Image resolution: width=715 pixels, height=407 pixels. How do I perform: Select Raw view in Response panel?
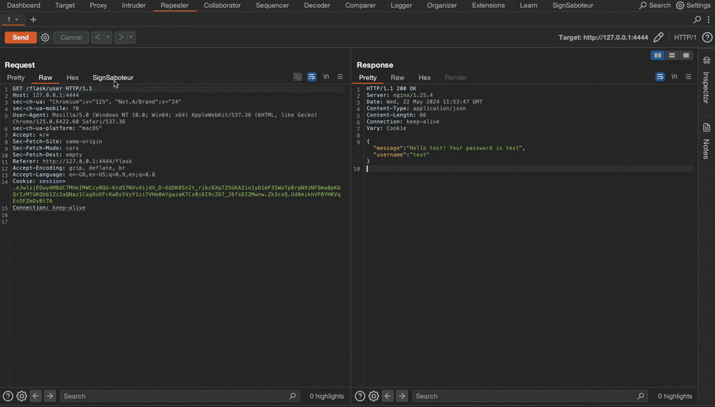pyautogui.click(x=397, y=77)
